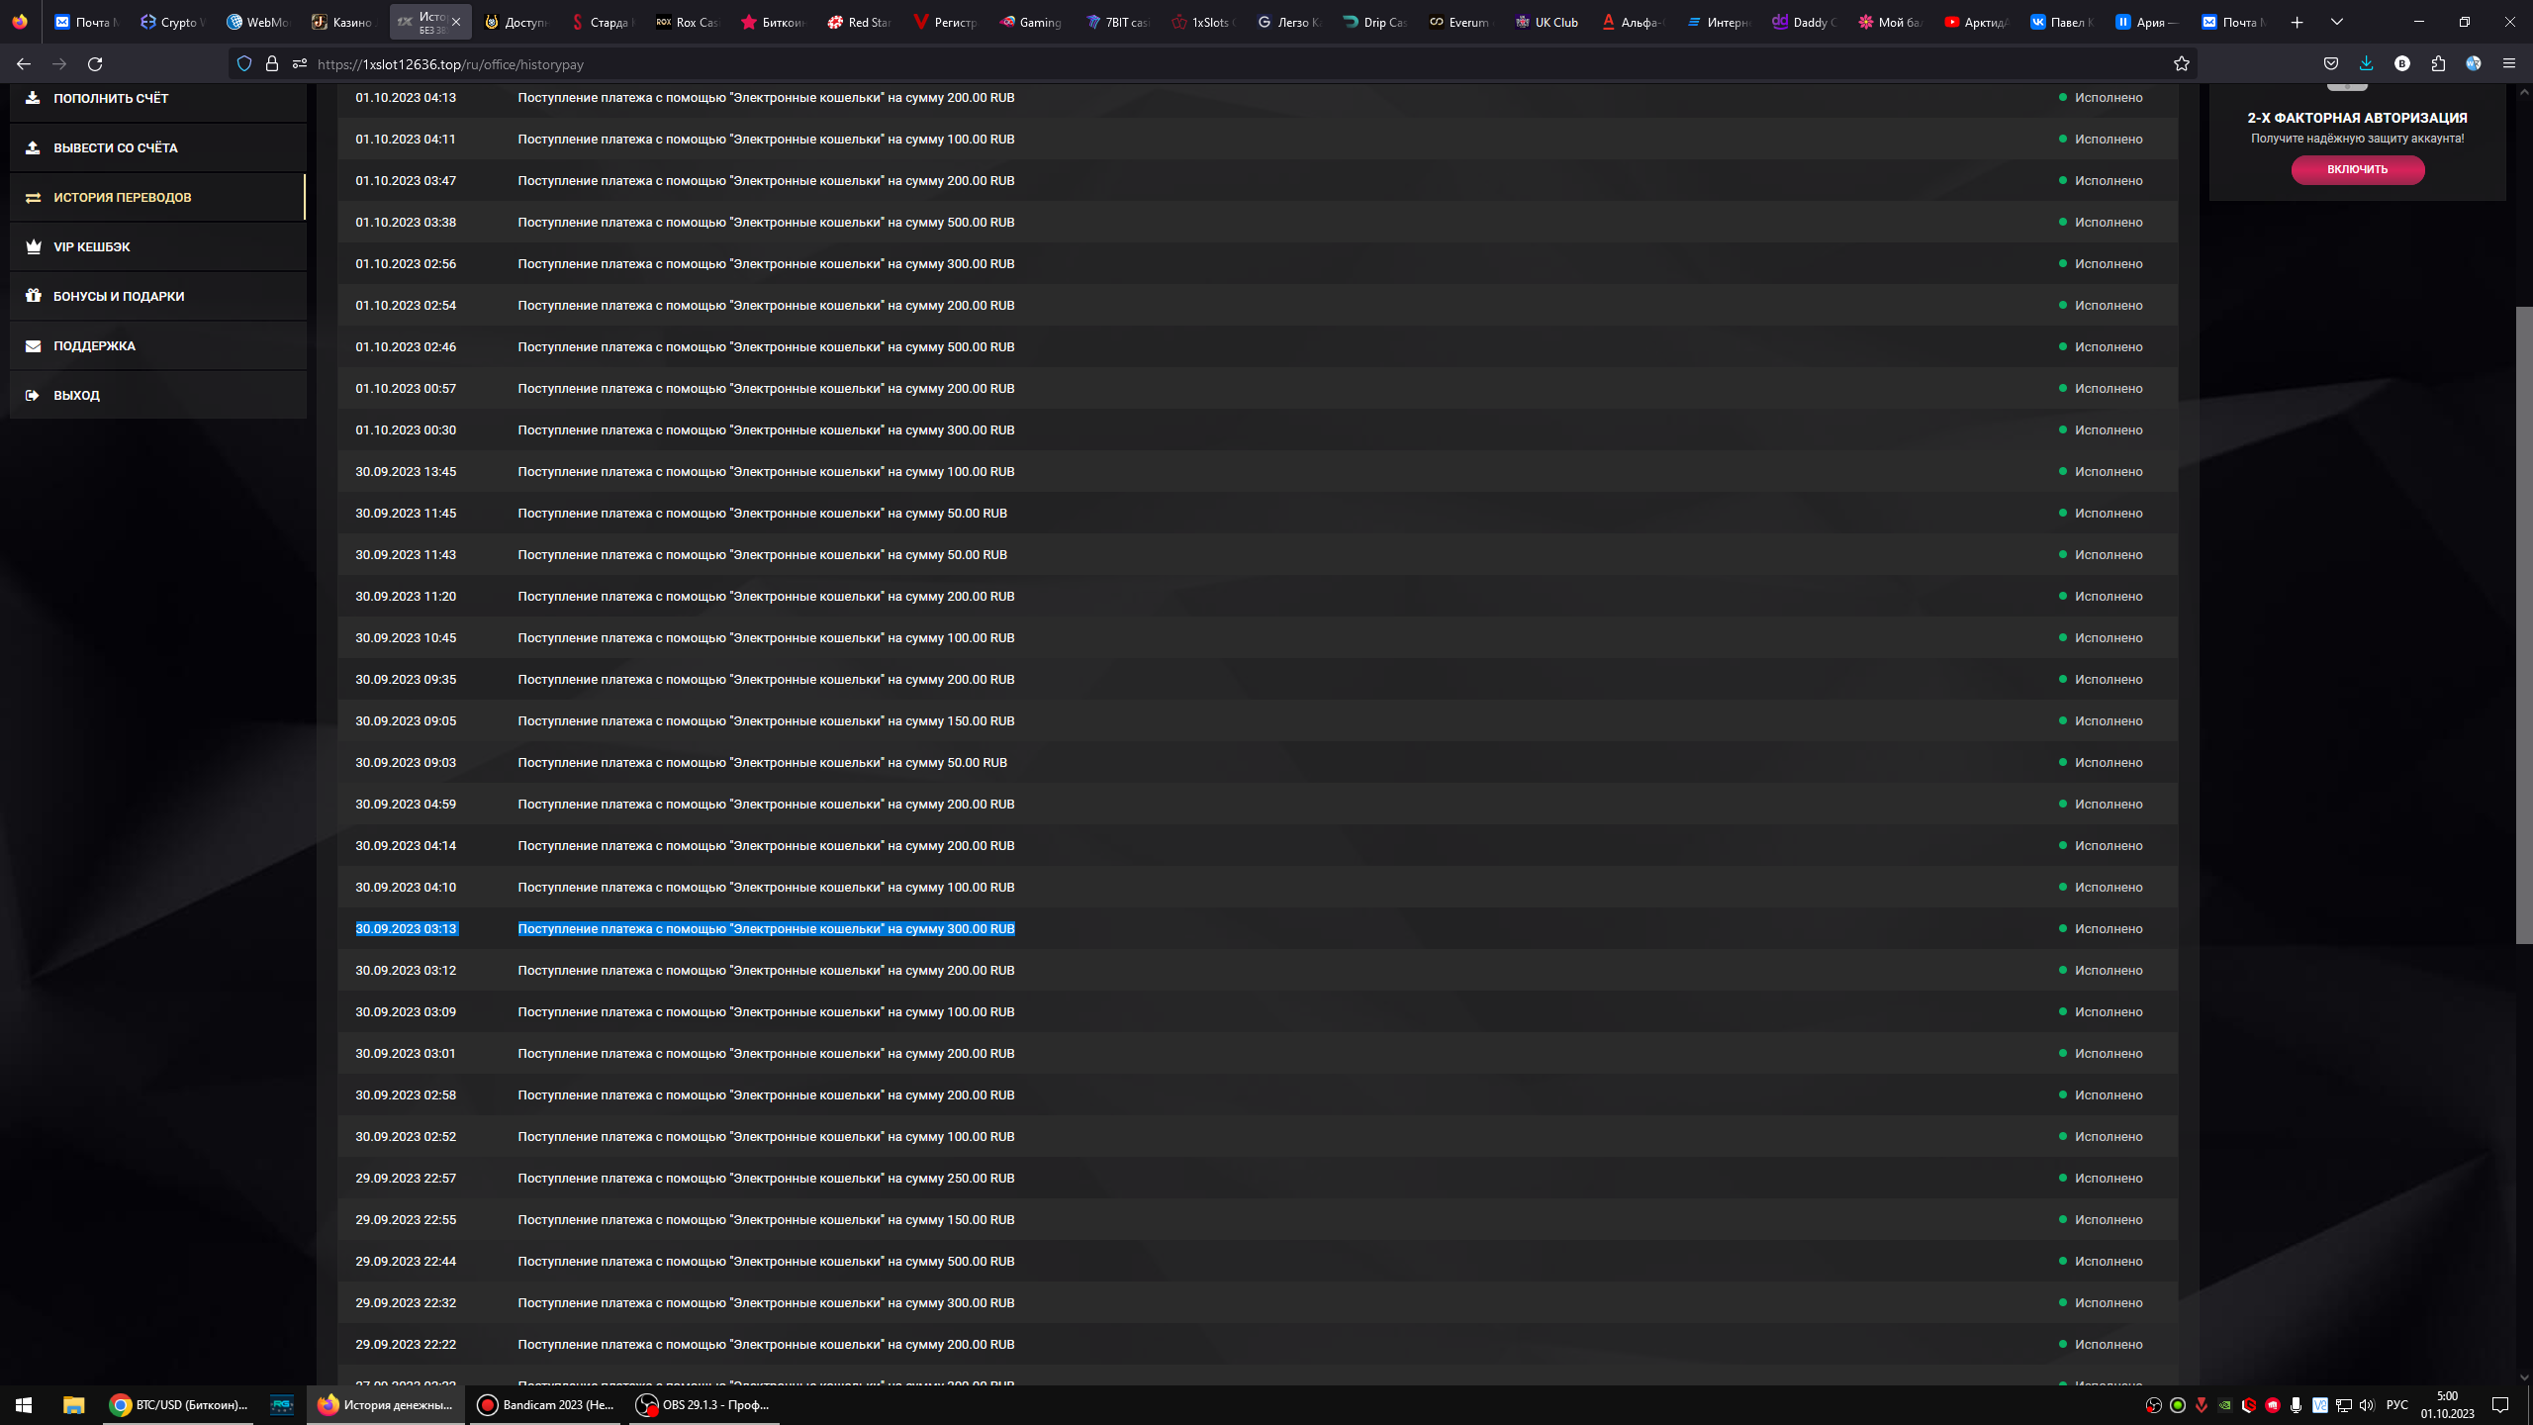The height and width of the screenshot is (1425, 2533).
Task: Click the Firefox reload page icon
Action: coord(95,64)
